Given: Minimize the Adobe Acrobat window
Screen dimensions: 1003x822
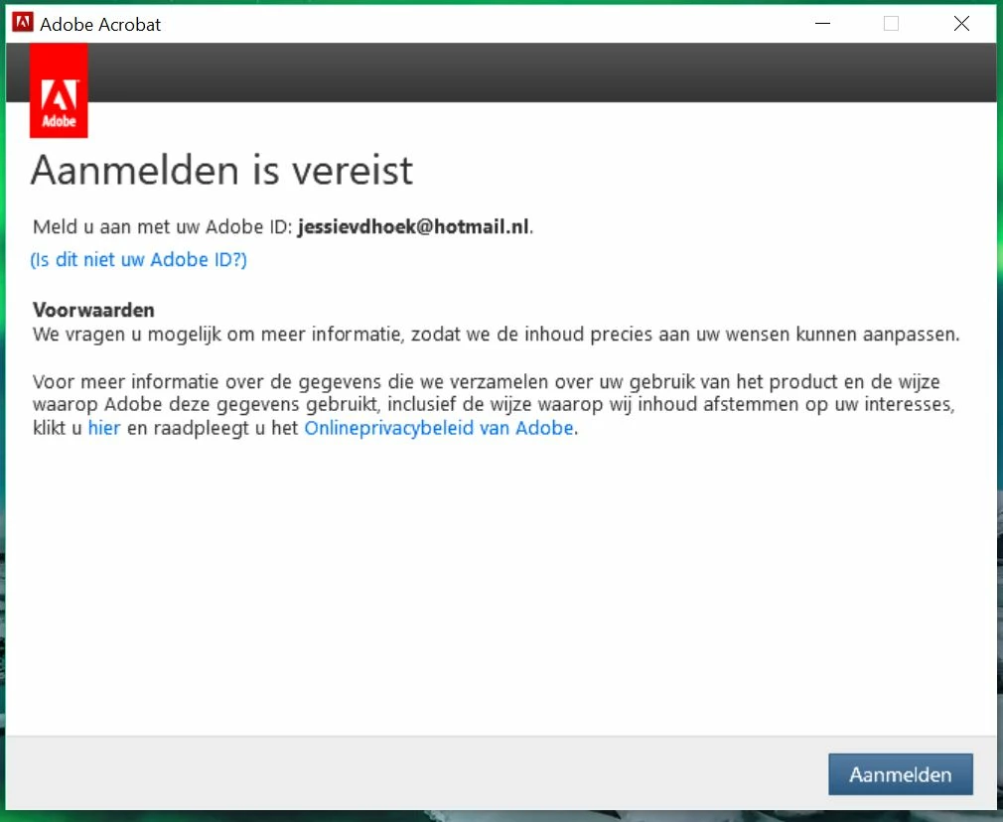Looking at the screenshot, I should 822,24.
